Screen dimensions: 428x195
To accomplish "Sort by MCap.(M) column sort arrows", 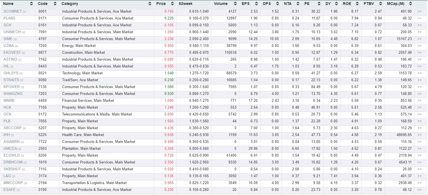I will coord(410,4).
